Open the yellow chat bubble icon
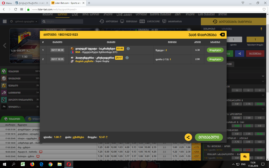 click(x=245, y=156)
